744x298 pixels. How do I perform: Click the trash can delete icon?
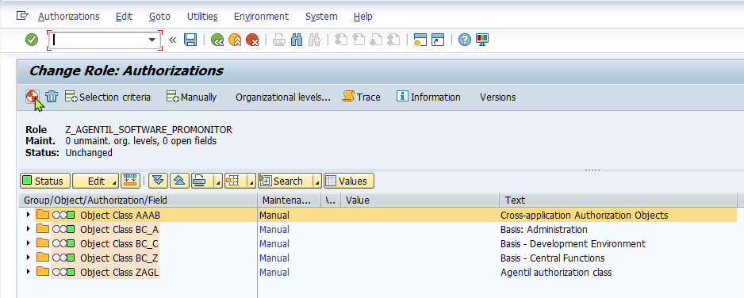click(52, 97)
